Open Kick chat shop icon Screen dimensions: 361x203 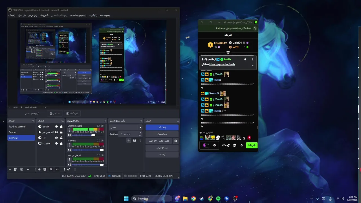(x=235, y=145)
